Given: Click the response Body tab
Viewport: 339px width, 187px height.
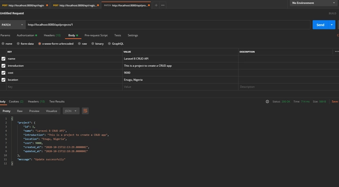Looking at the screenshot, I should point(3,102).
